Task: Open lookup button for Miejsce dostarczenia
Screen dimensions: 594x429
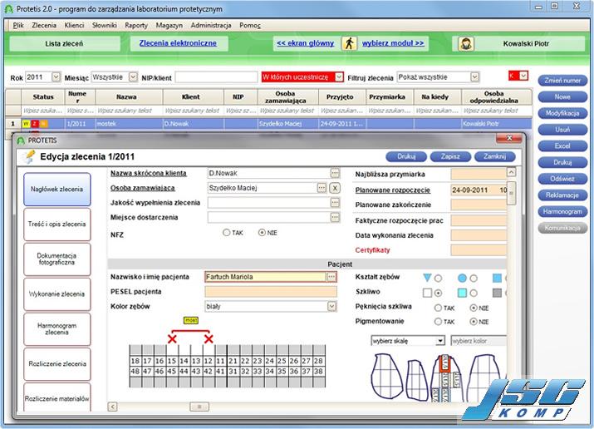Action: coord(335,218)
